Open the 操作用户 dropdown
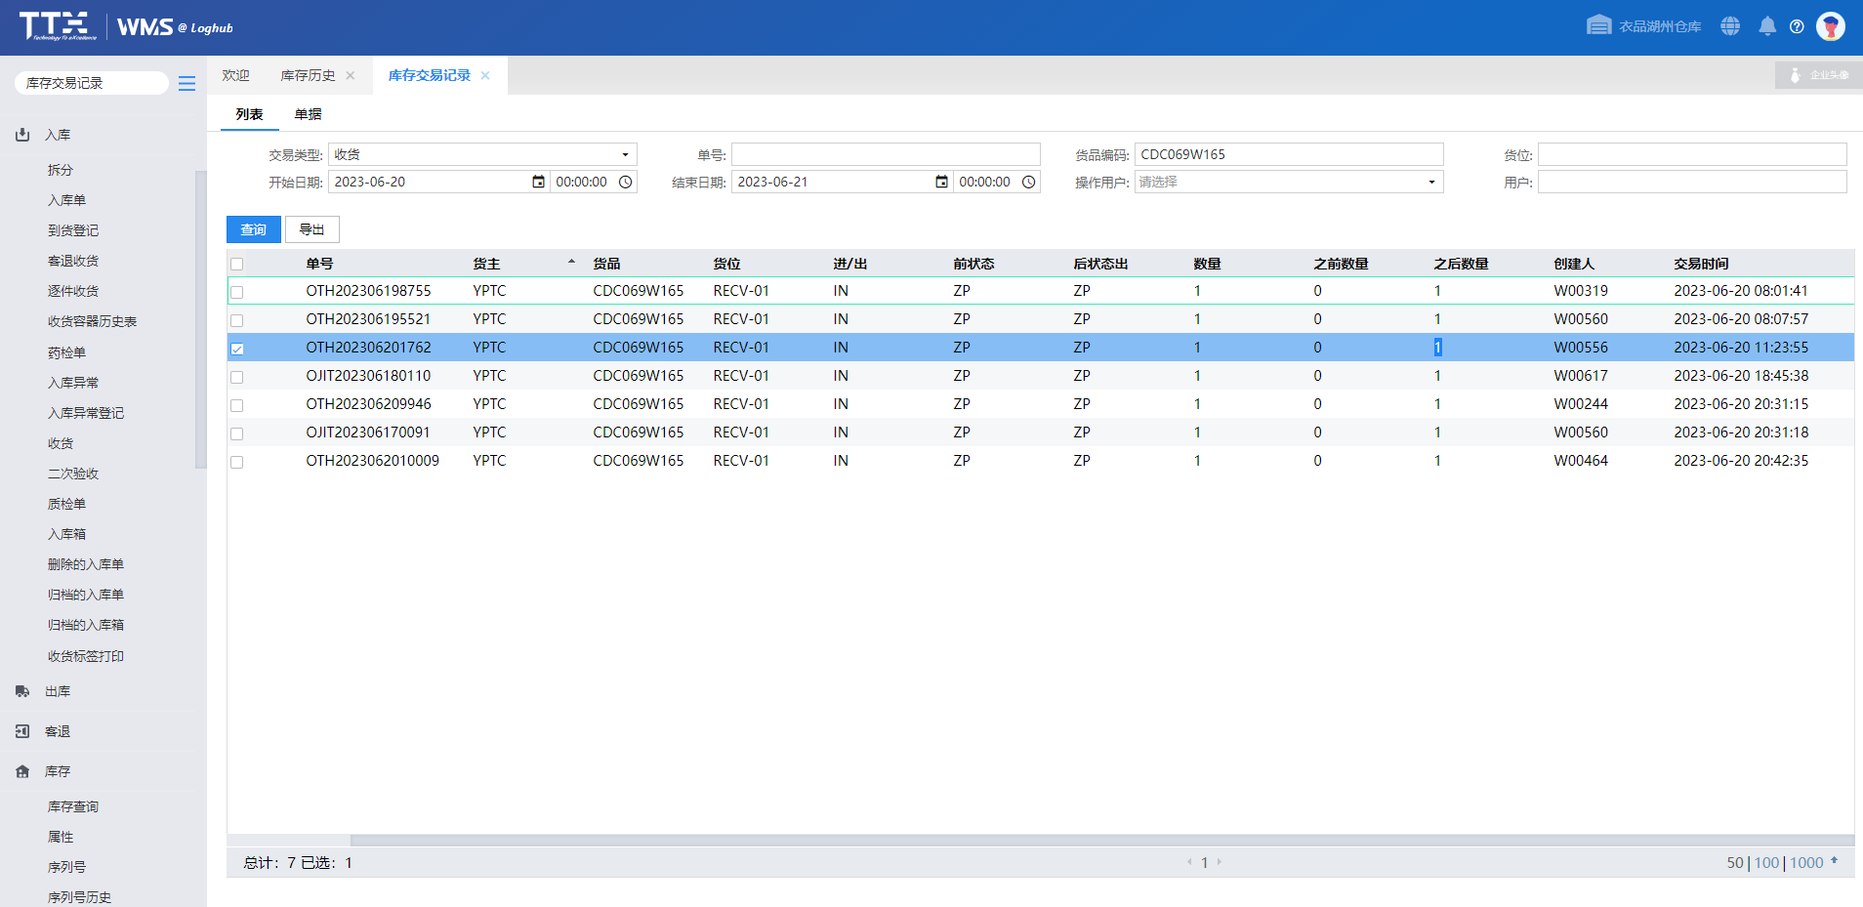This screenshot has width=1863, height=907. 1431,182
